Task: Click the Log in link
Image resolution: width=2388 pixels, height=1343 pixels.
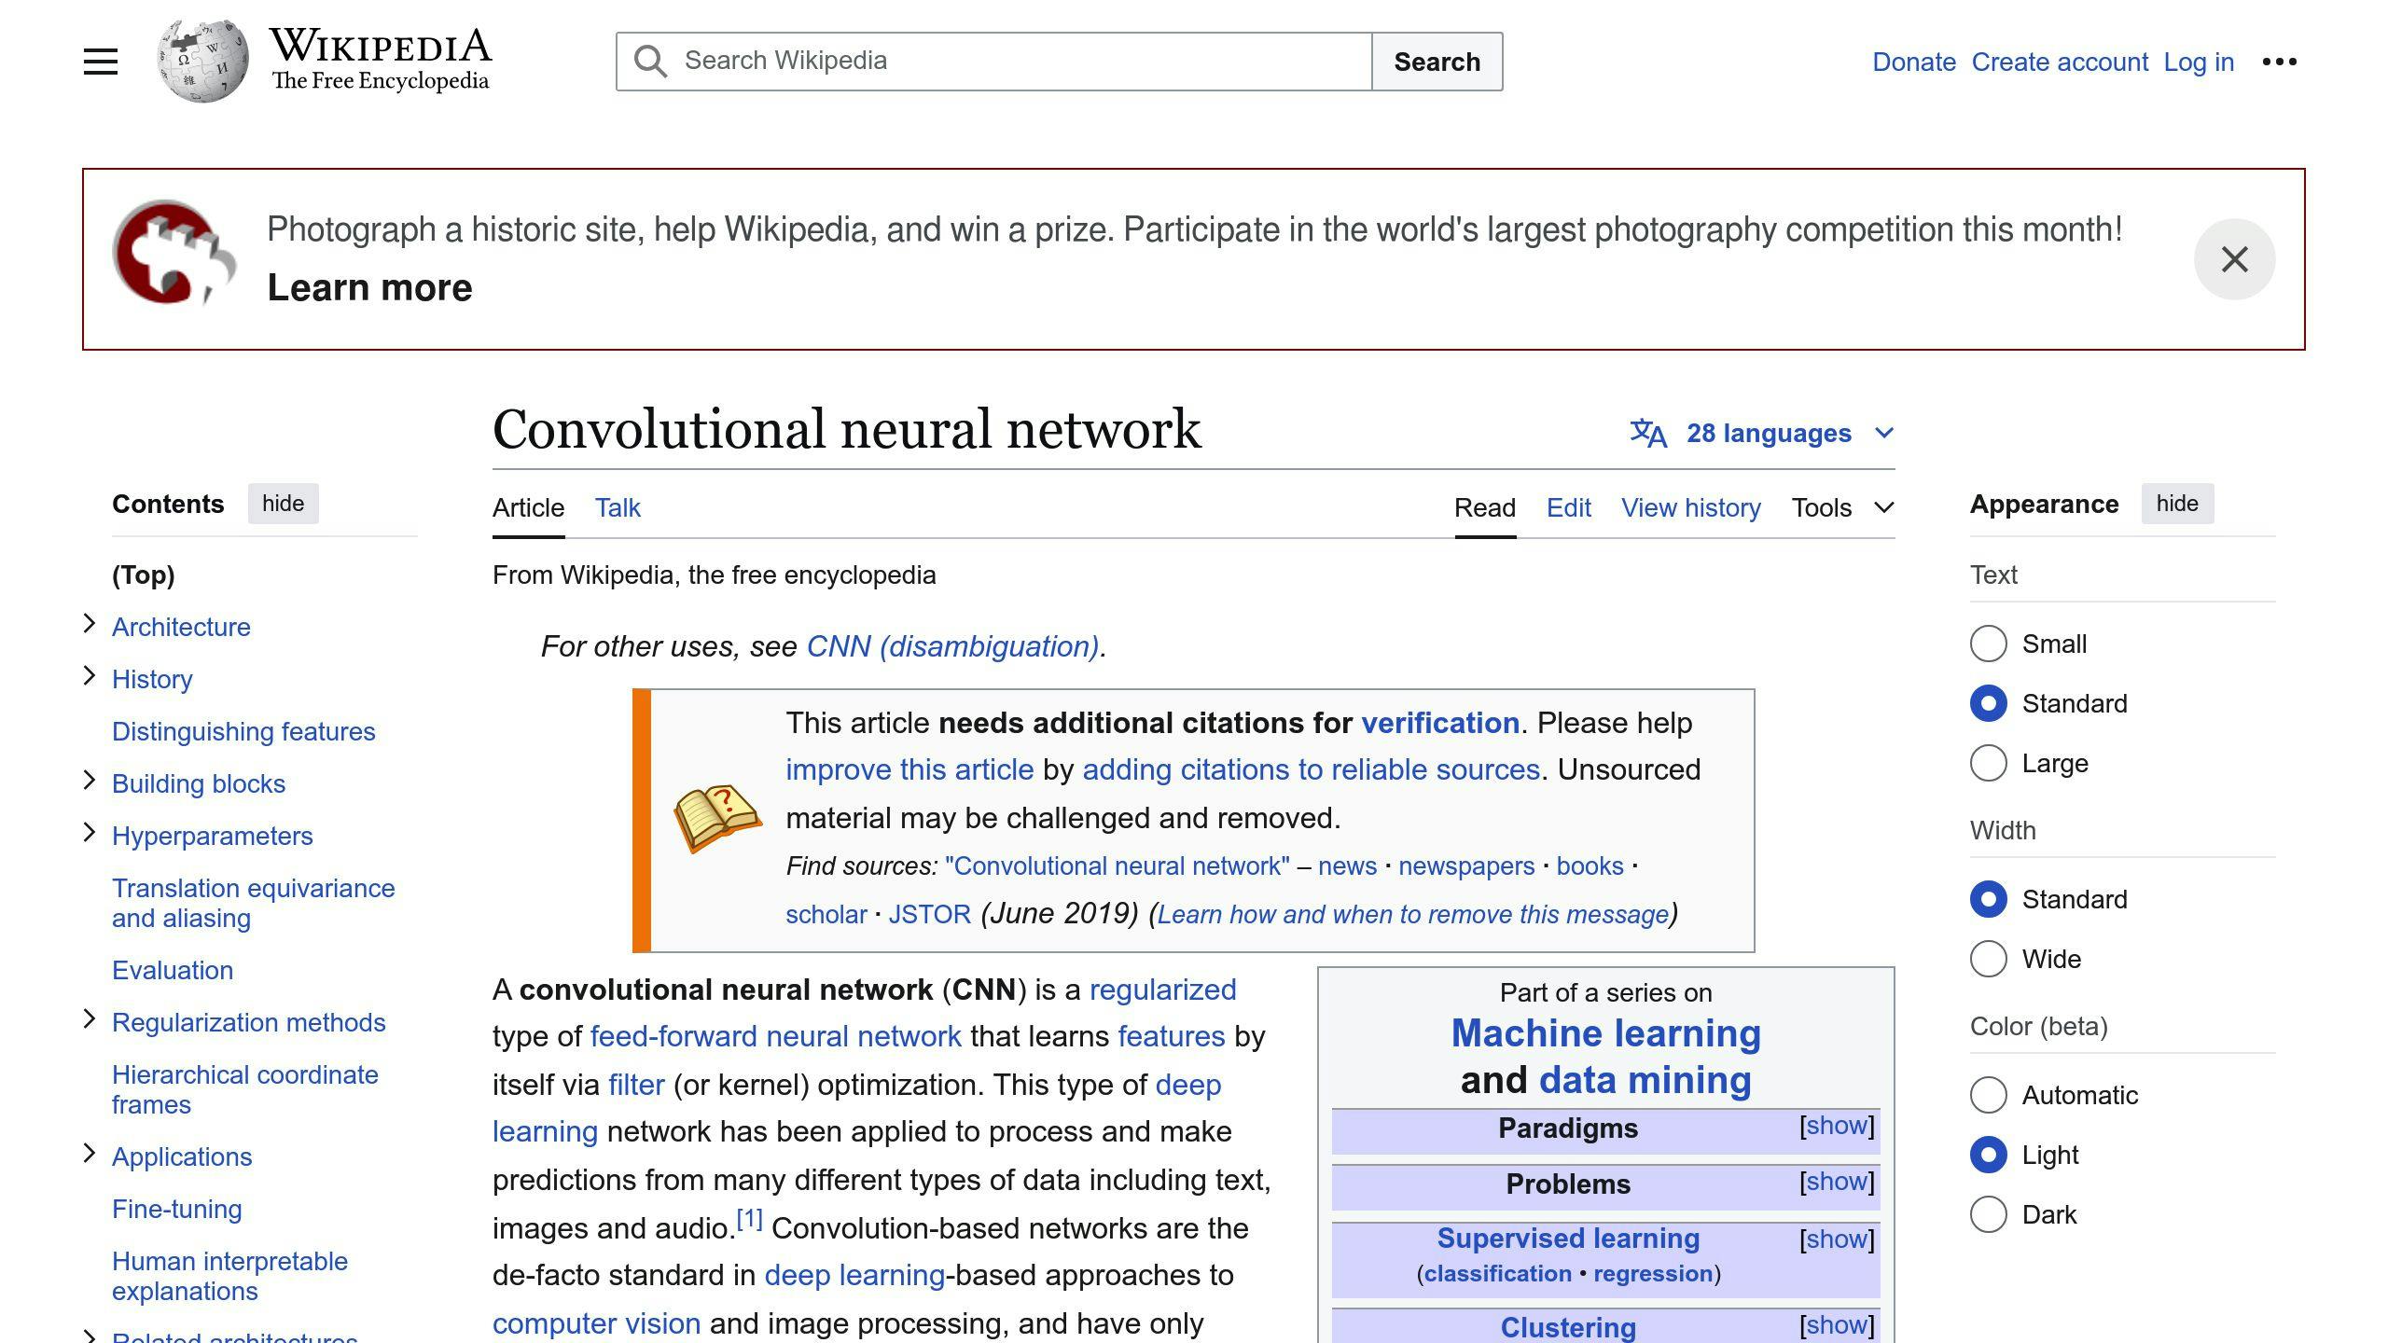Action: coord(2199,62)
